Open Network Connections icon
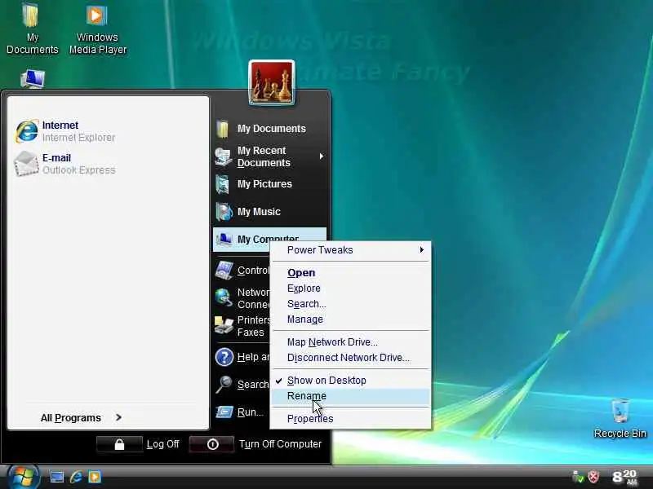653x489 pixels. pos(224,297)
